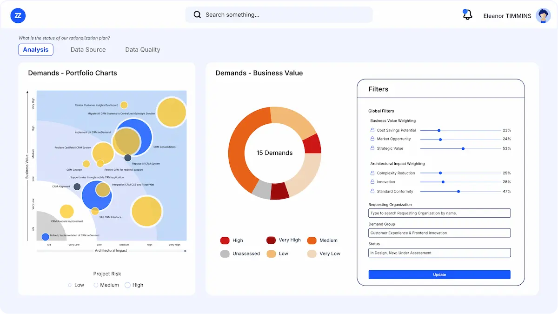The height and width of the screenshot is (314, 558).
Task: Toggle lock icon for Complexity Reduction
Action: [x=372, y=173]
